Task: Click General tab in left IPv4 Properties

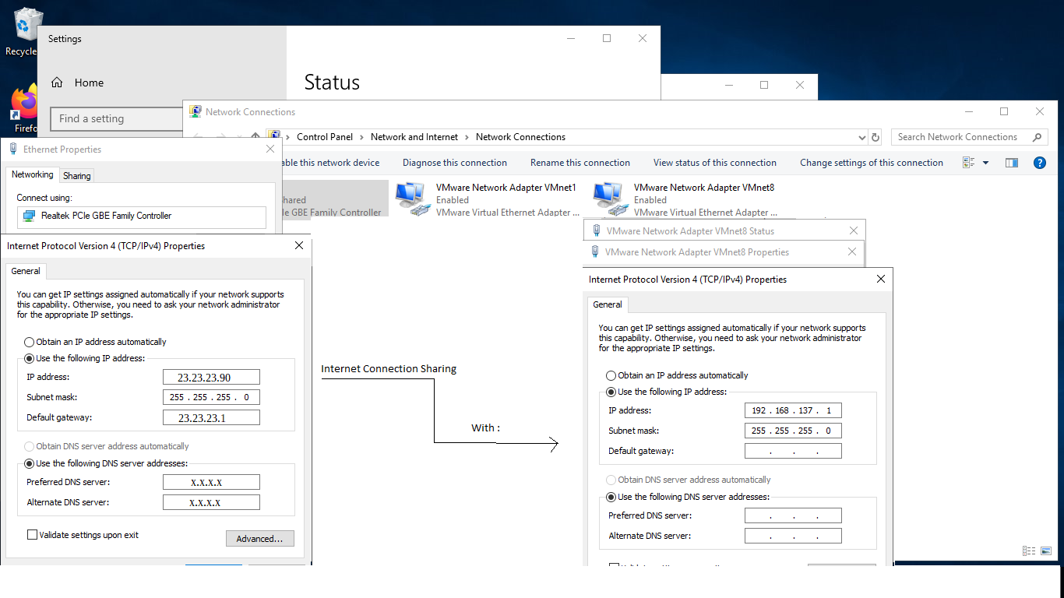Action: 26,271
